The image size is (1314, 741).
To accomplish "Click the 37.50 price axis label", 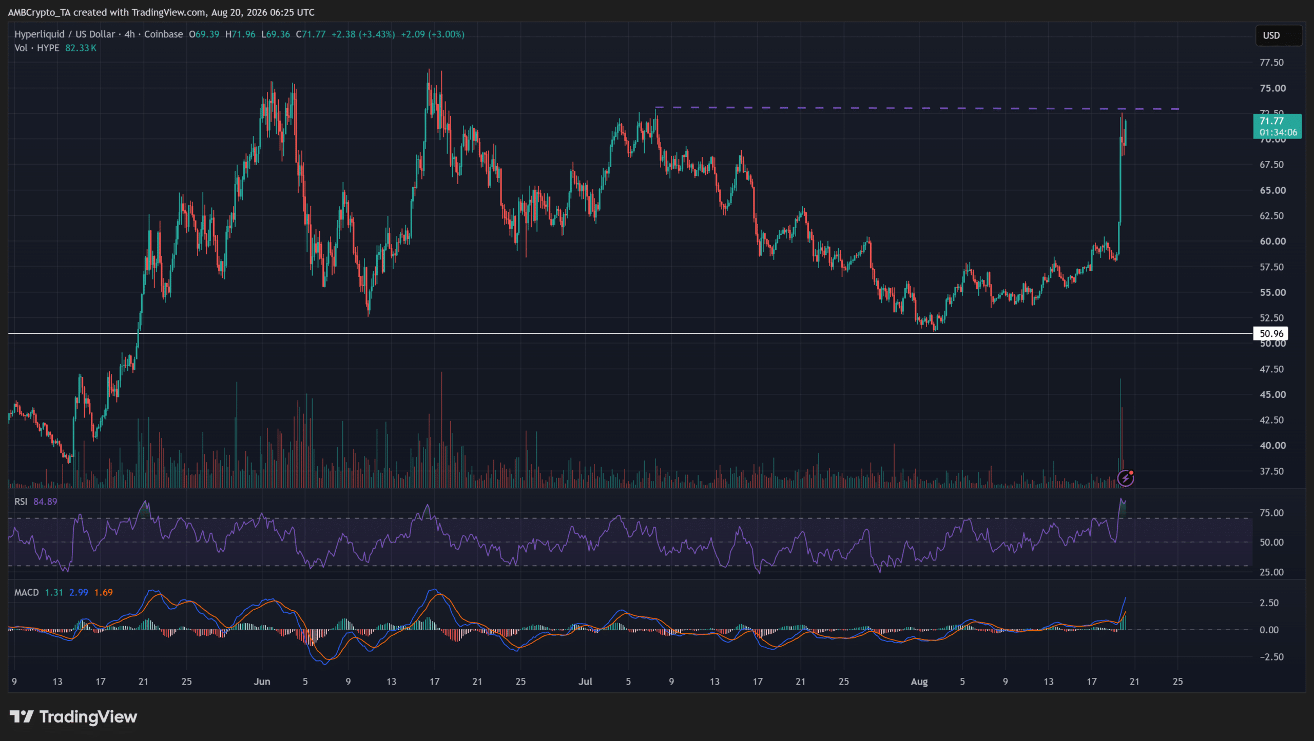I will [x=1271, y=471].
